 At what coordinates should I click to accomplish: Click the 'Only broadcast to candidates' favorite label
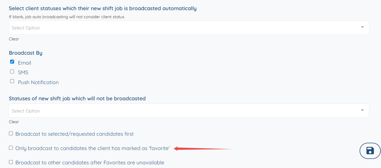92,148
